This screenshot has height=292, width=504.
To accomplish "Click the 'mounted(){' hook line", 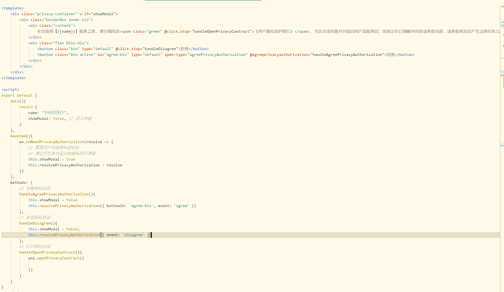I will coord(21,136).
